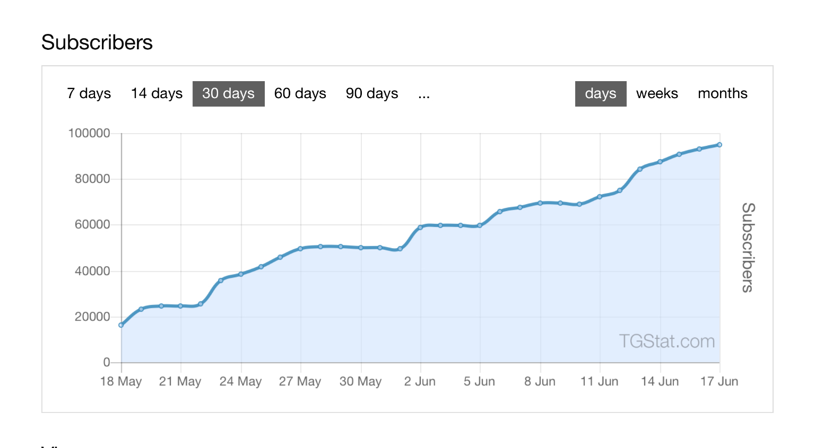Open the TGStat.com website via watermark

pyautogui.click(x=666, y=341)
